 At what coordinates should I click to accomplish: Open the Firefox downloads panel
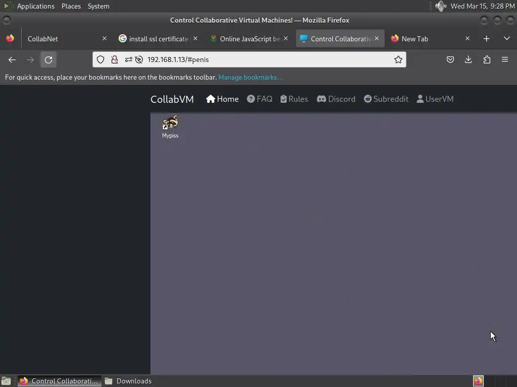[468, 59]
